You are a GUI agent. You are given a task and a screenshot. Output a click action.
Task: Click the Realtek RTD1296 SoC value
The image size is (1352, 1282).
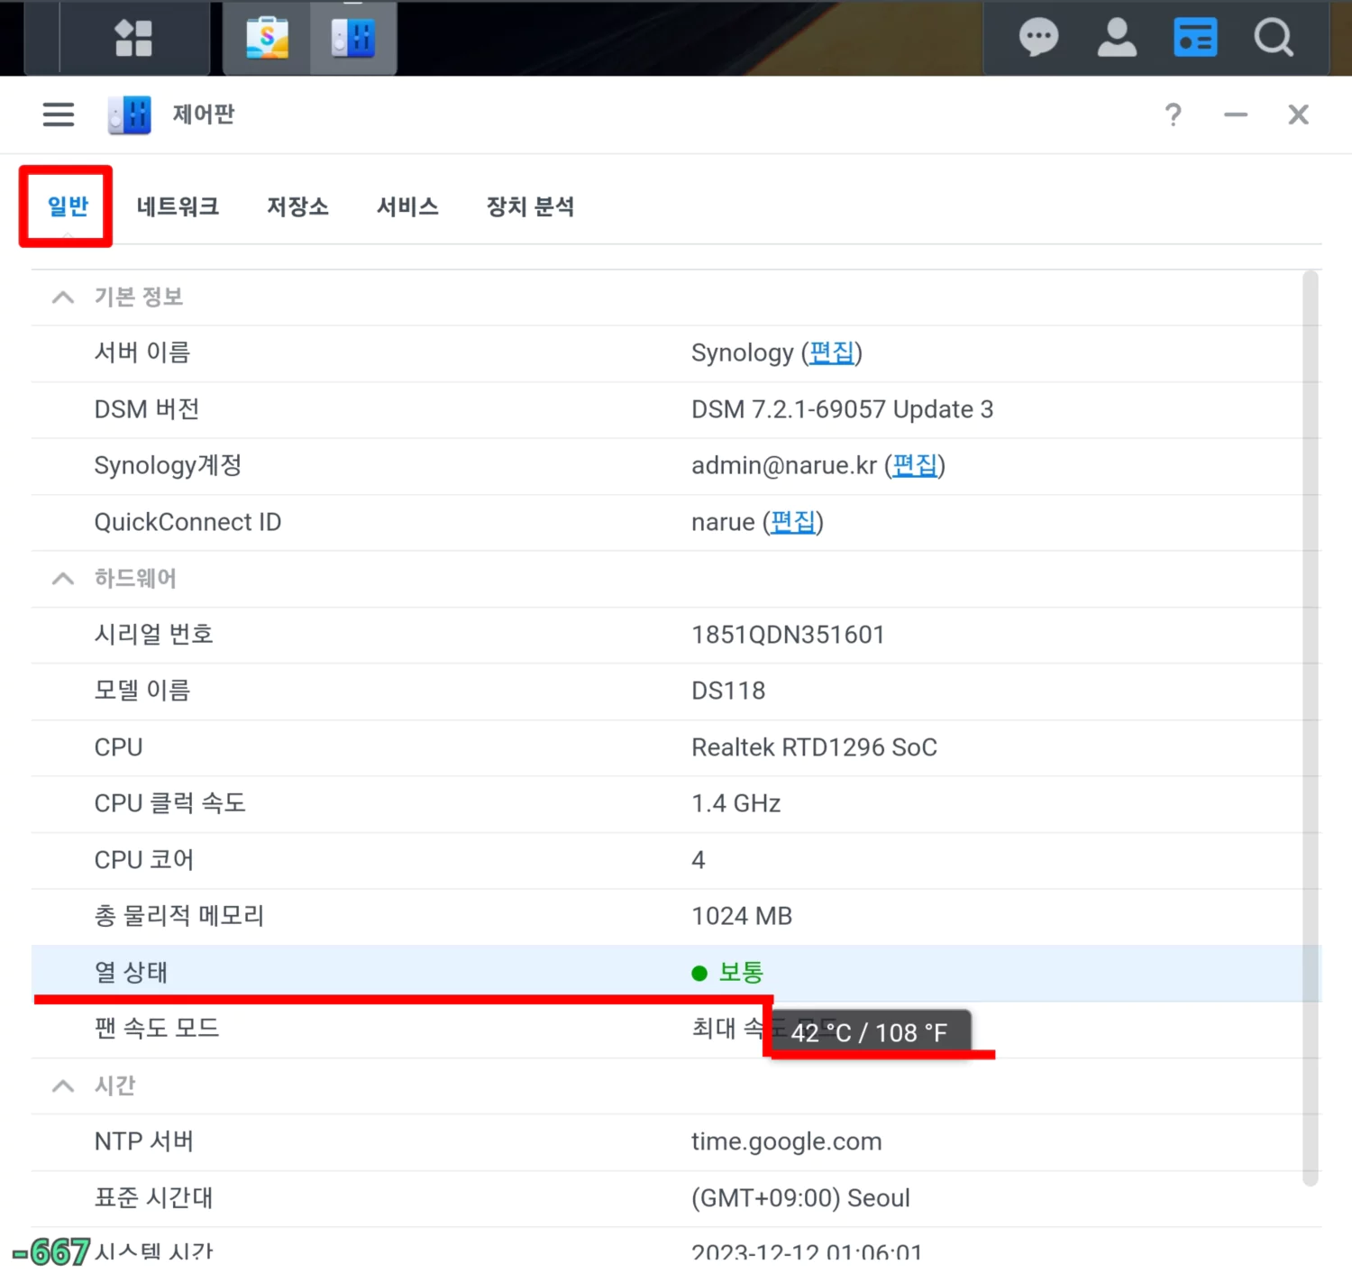point(814,747)
